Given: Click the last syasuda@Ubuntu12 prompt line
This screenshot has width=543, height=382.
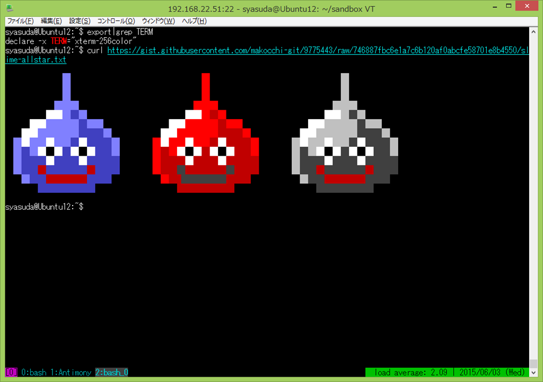Looking at the screenshot, I should (45, 207).
